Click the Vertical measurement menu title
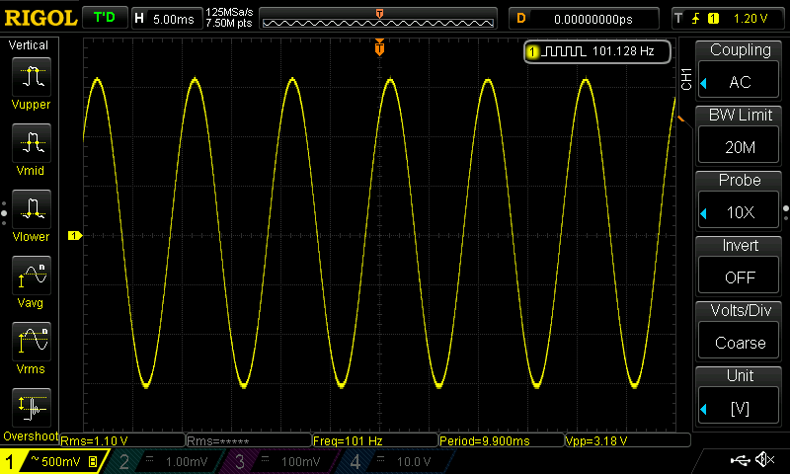The width and height of the screenshot is (790, 474). [29, 45]
